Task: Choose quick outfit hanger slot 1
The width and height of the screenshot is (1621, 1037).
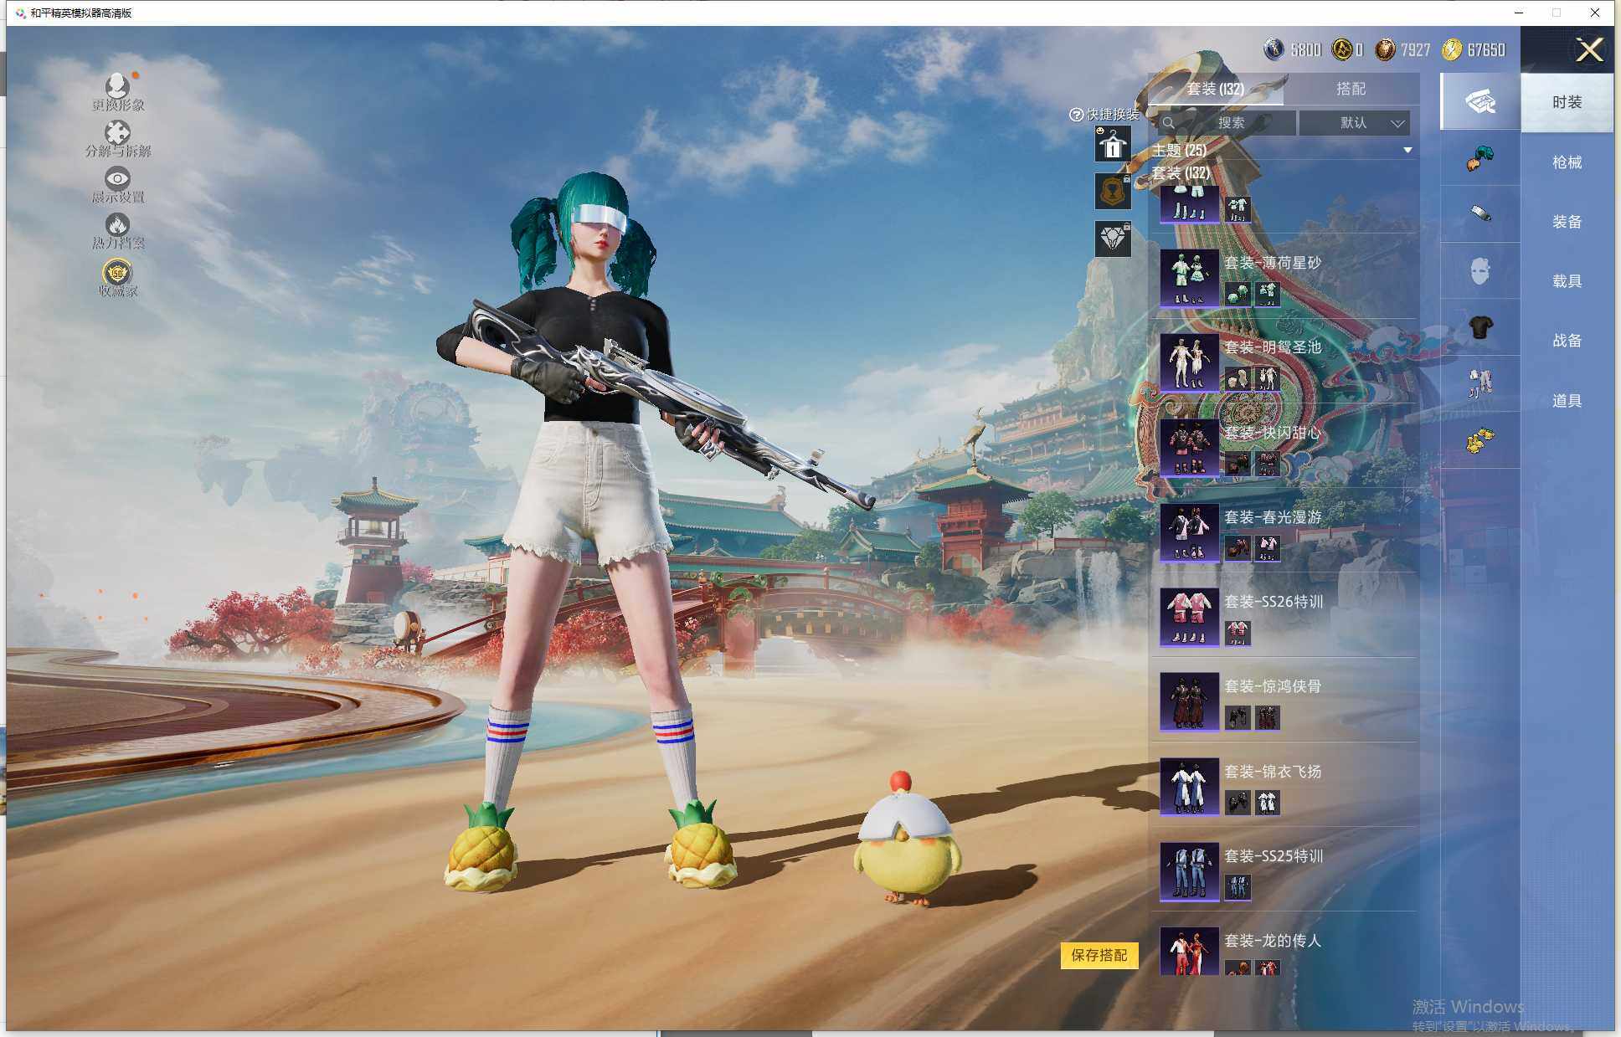Action: 1113,145
